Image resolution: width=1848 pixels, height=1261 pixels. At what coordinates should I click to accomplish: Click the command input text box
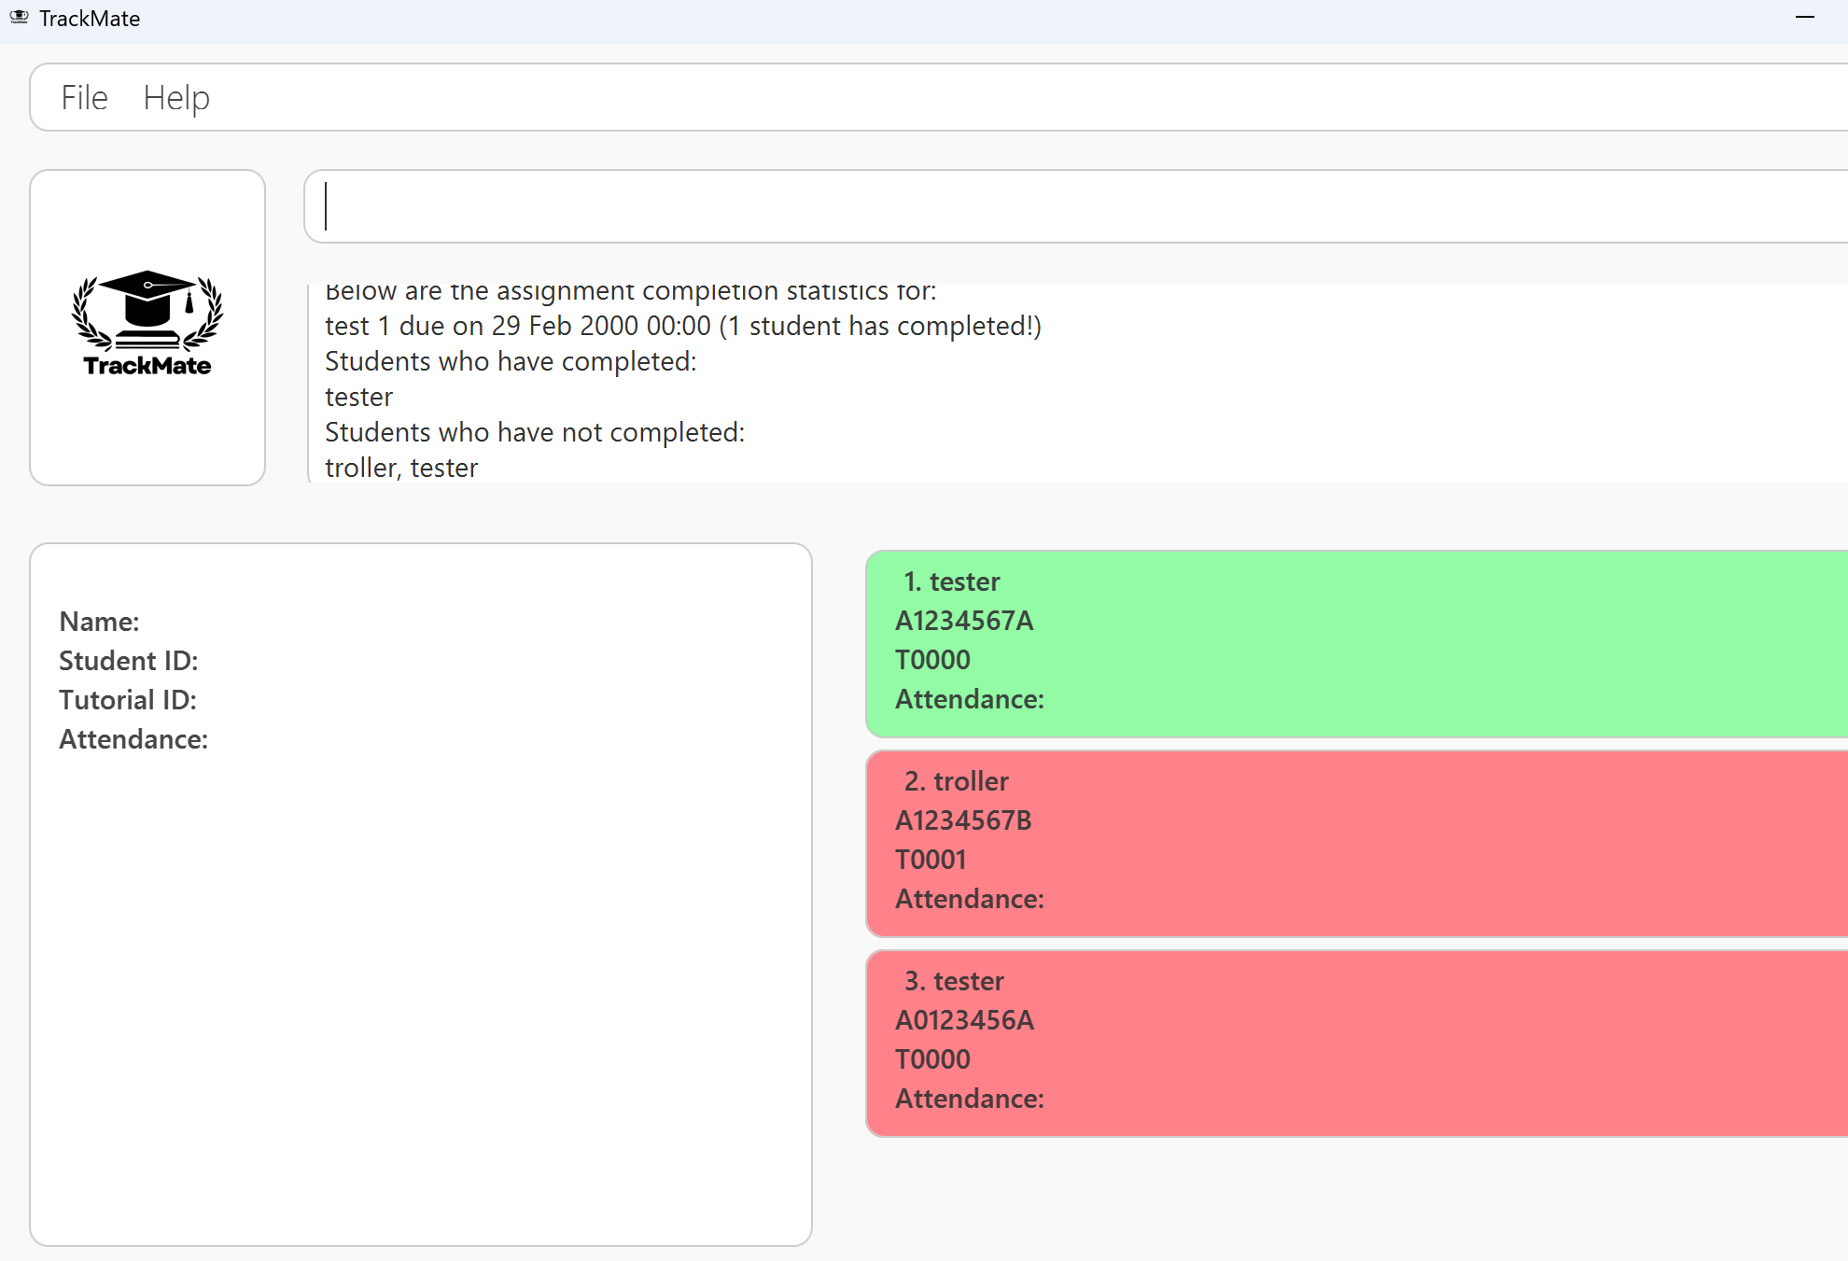point(1073,206)
